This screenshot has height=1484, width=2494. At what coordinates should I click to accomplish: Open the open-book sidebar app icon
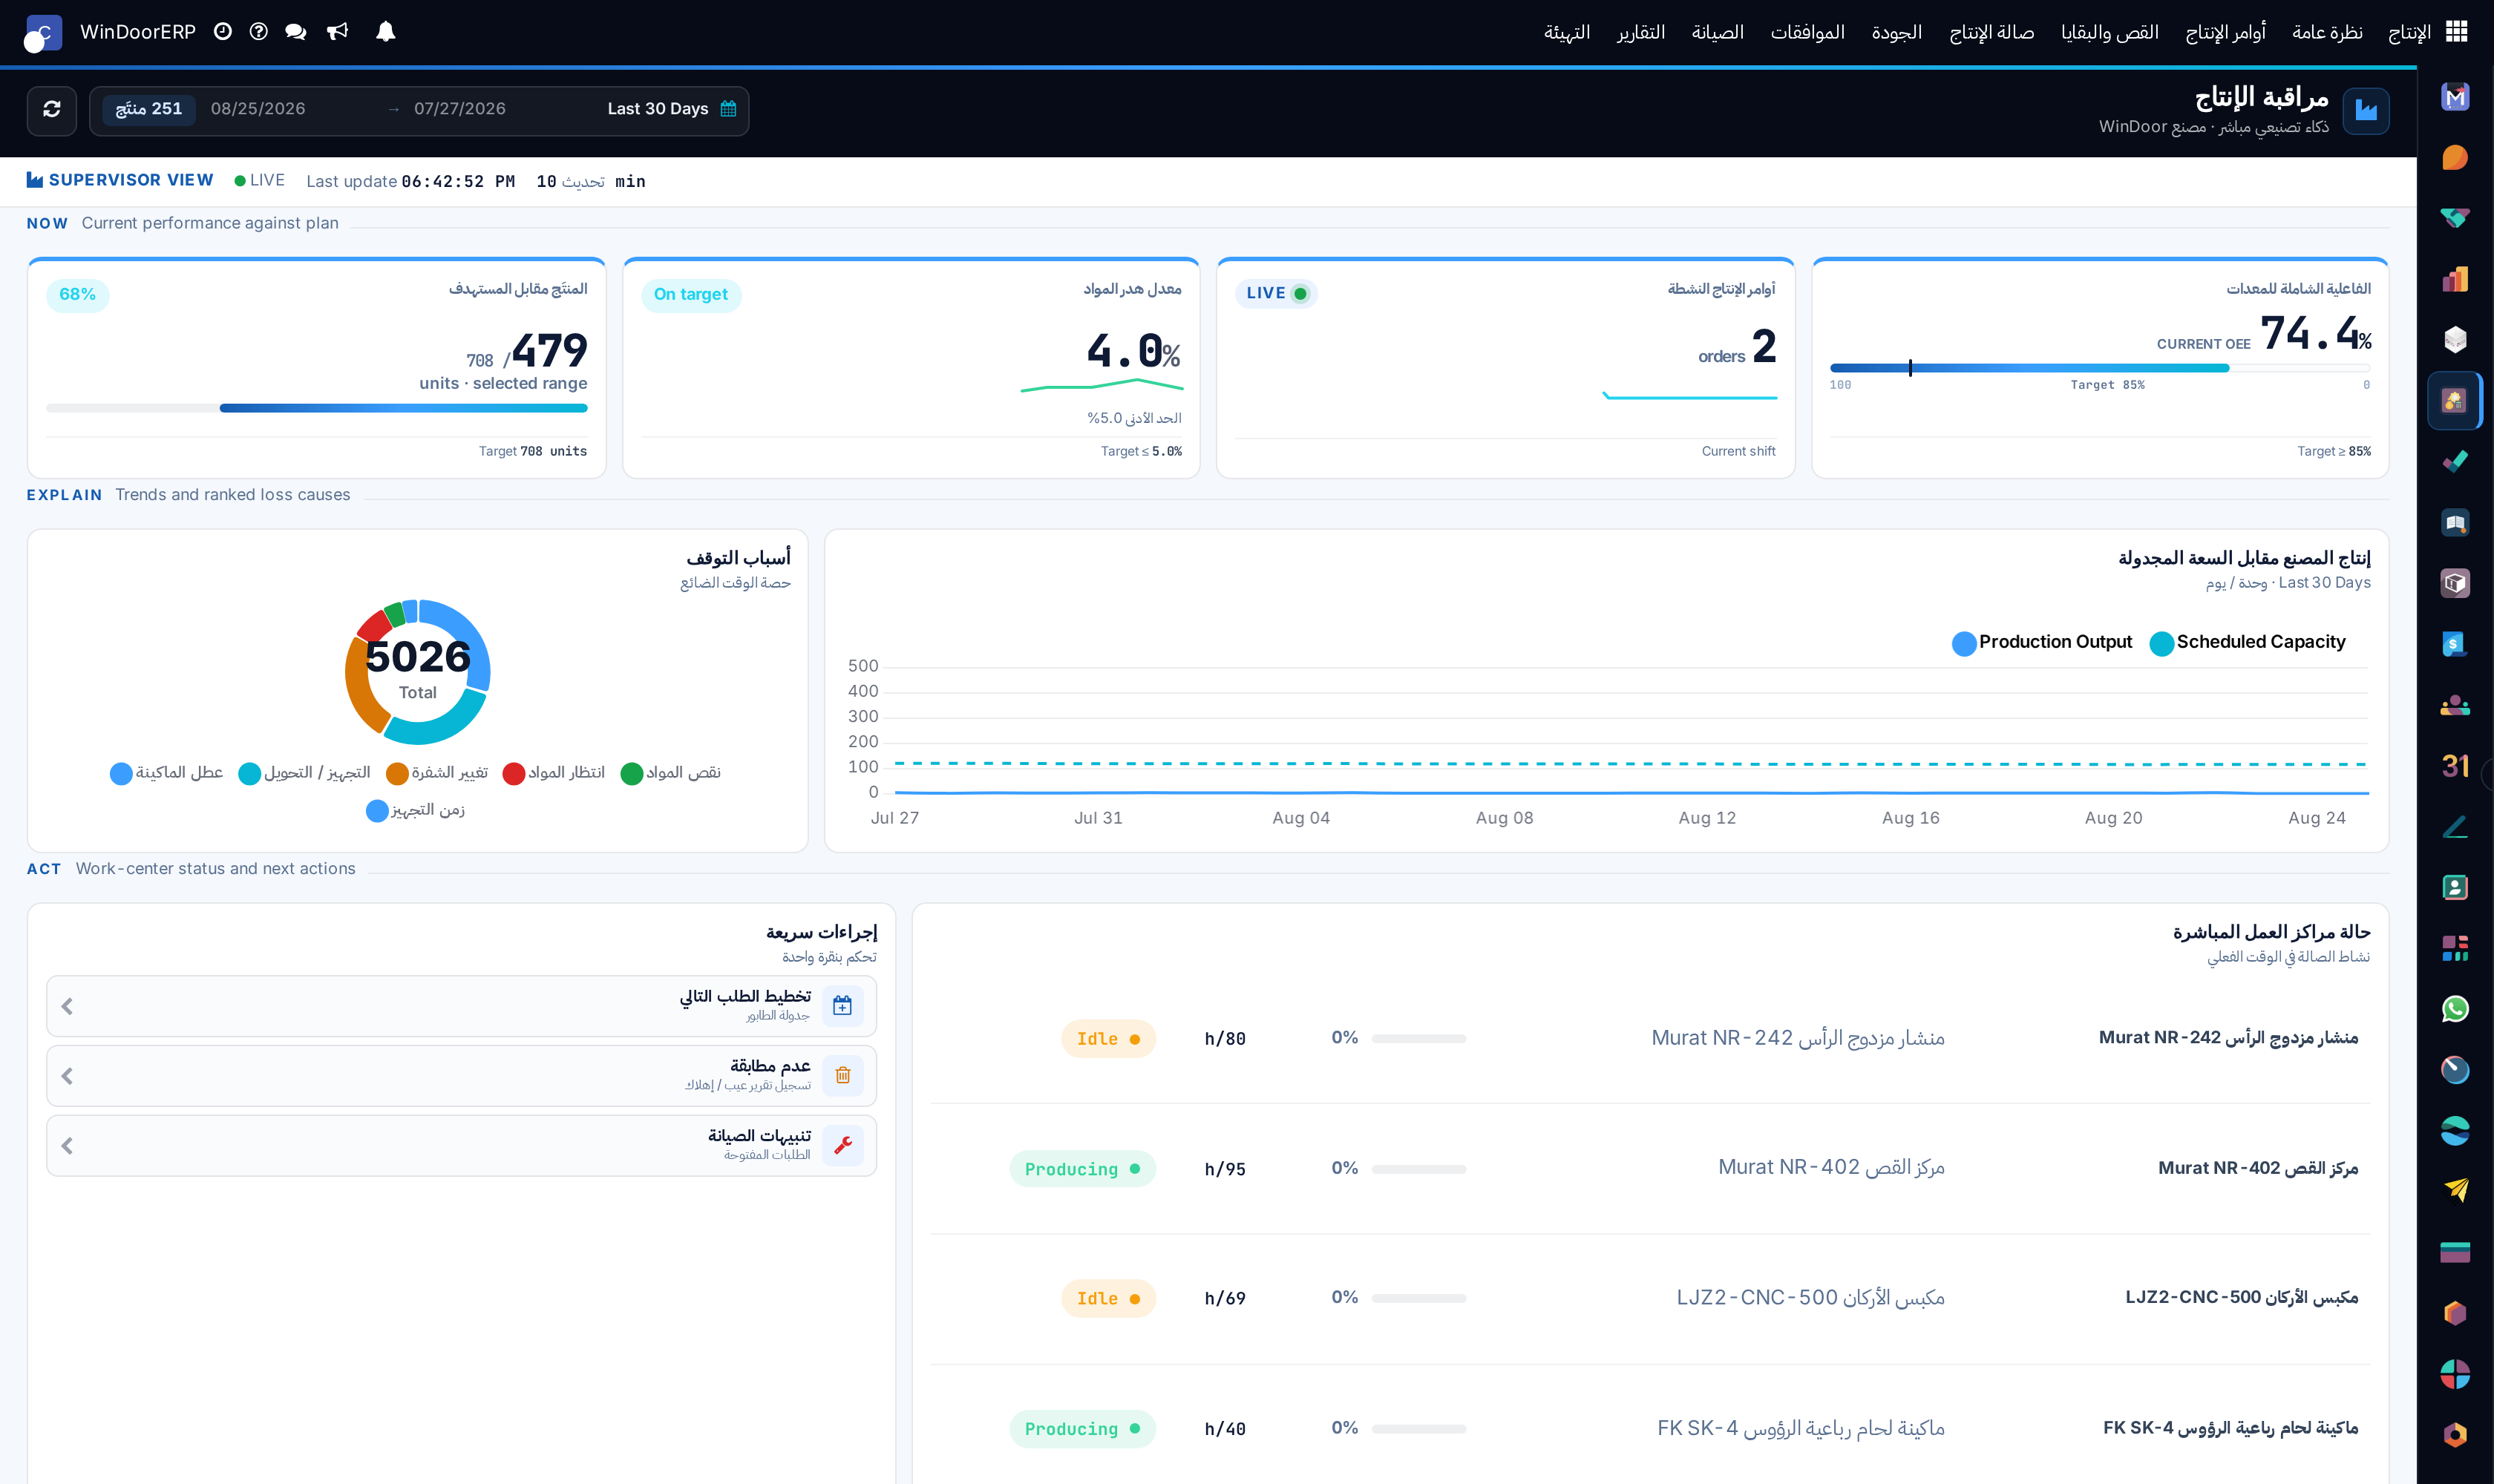tap(2455, 523)
